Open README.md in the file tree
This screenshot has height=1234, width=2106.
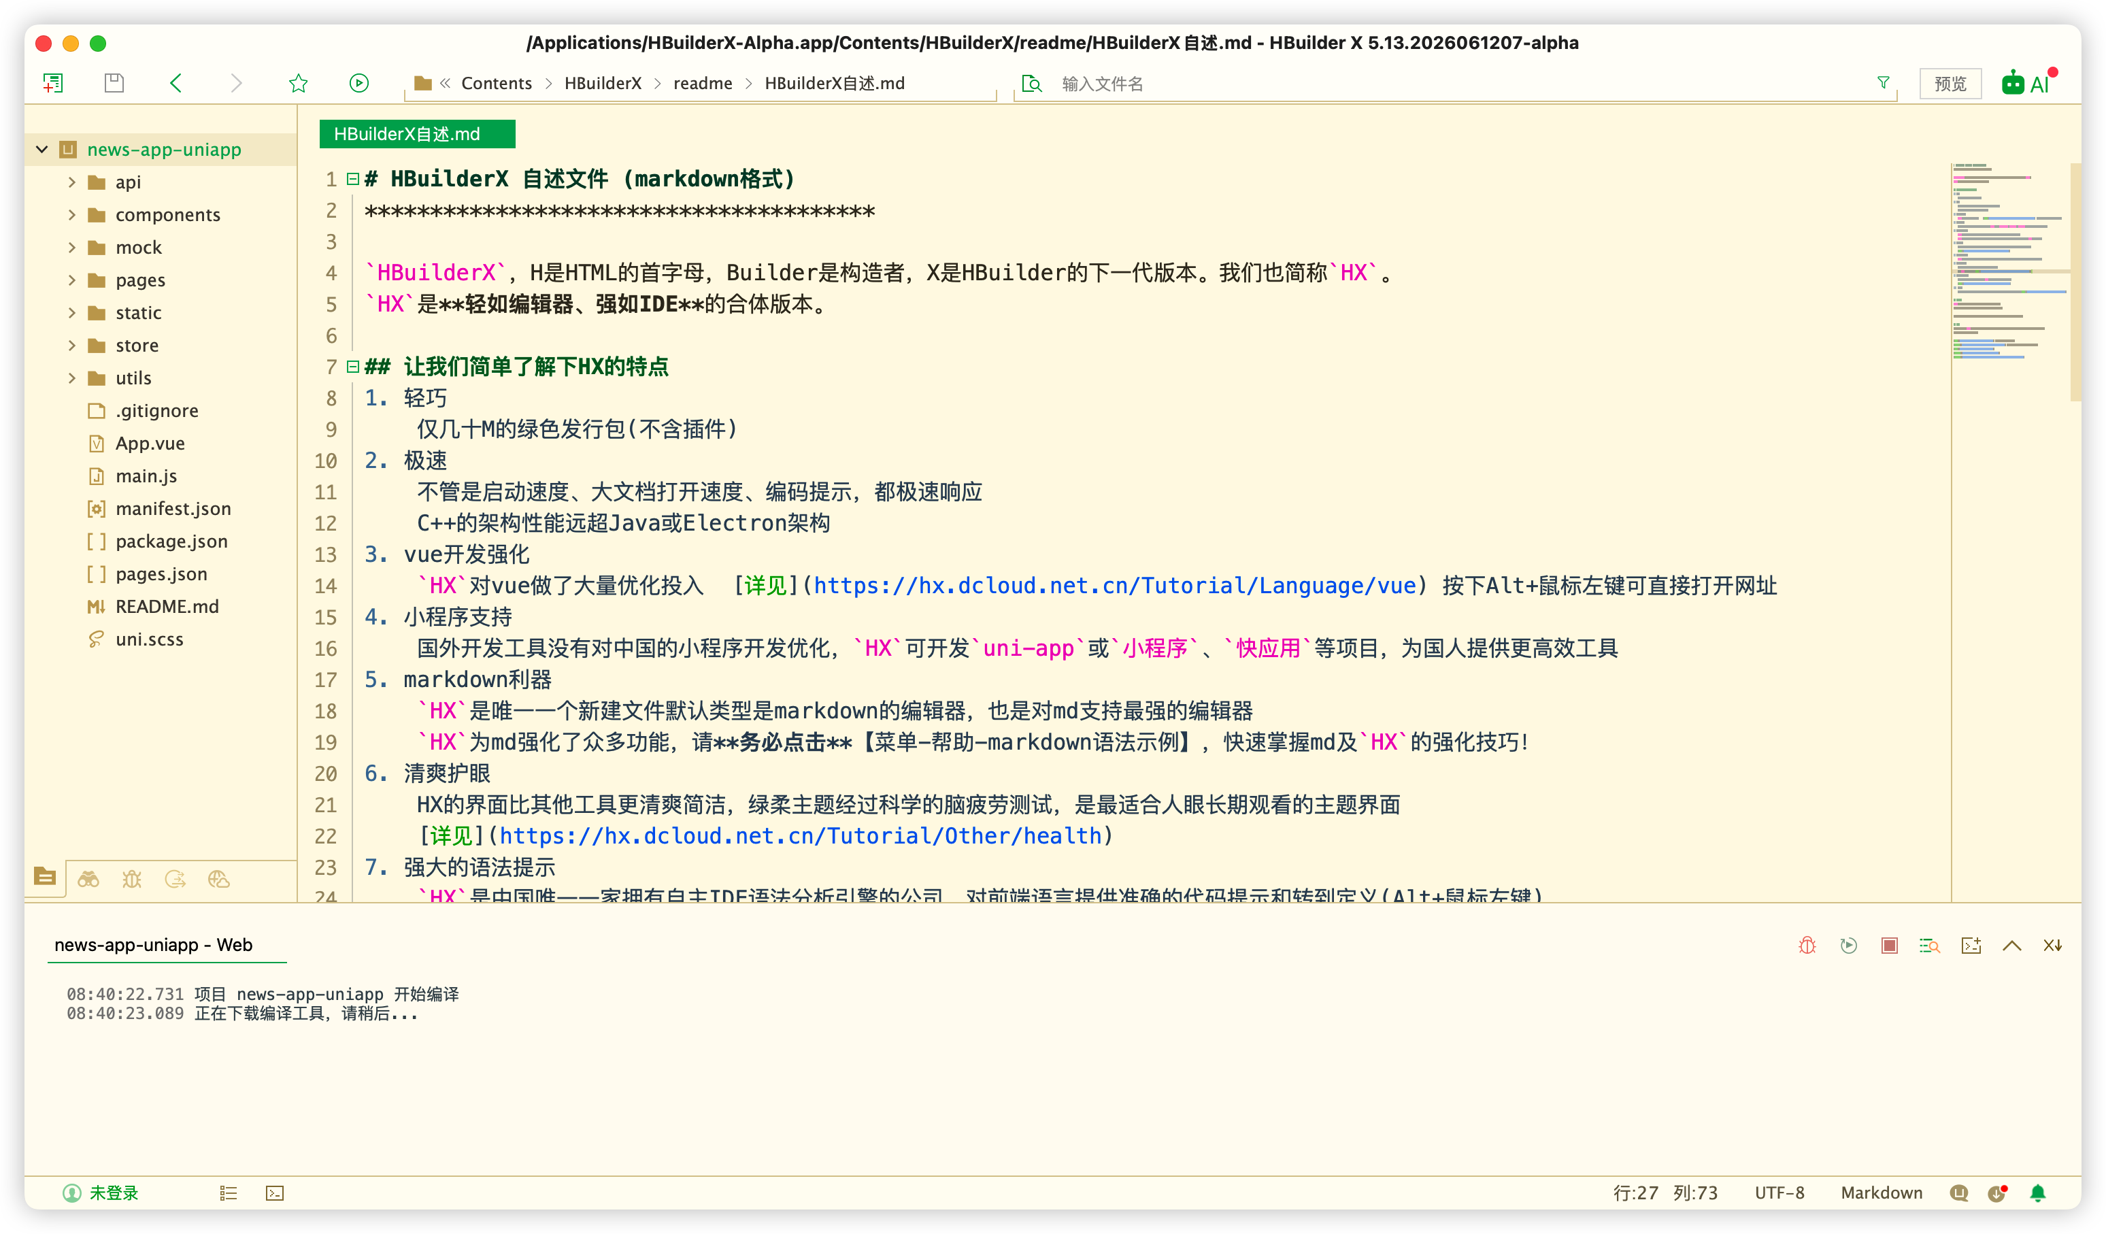(167, 607)
